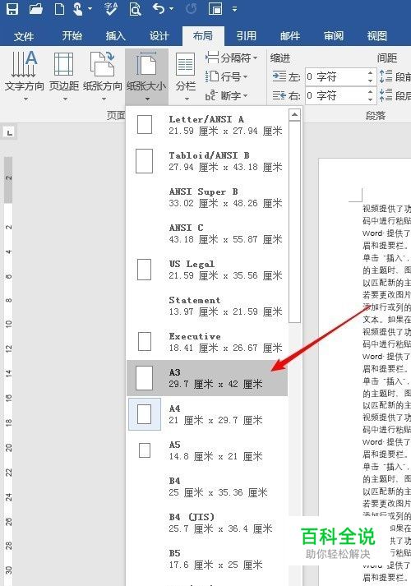Choose Tabloid/ANSI B paper size
The height and width of the screenshot is (586, 411).
pos(207,161)
